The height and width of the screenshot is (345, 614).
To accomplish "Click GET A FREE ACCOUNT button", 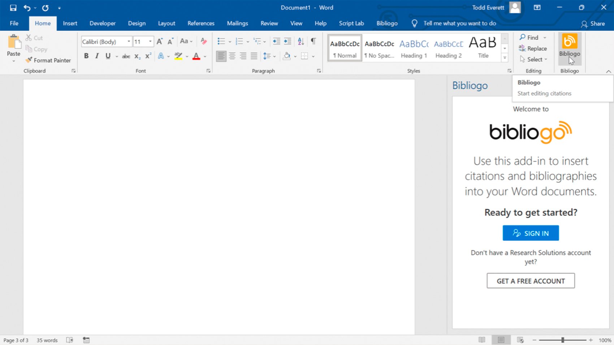I will pyautogui.click(x=531, y=281).
